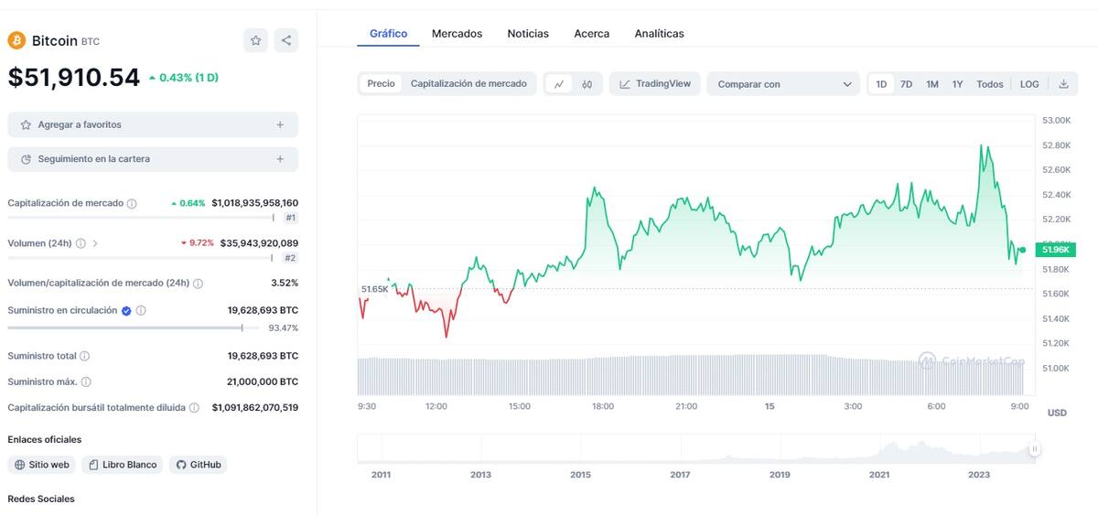Image resolution: width=1098 pixels, height=515 pixels.
Task: Click the GitHub official link
Action: click(x=198, y=465)
